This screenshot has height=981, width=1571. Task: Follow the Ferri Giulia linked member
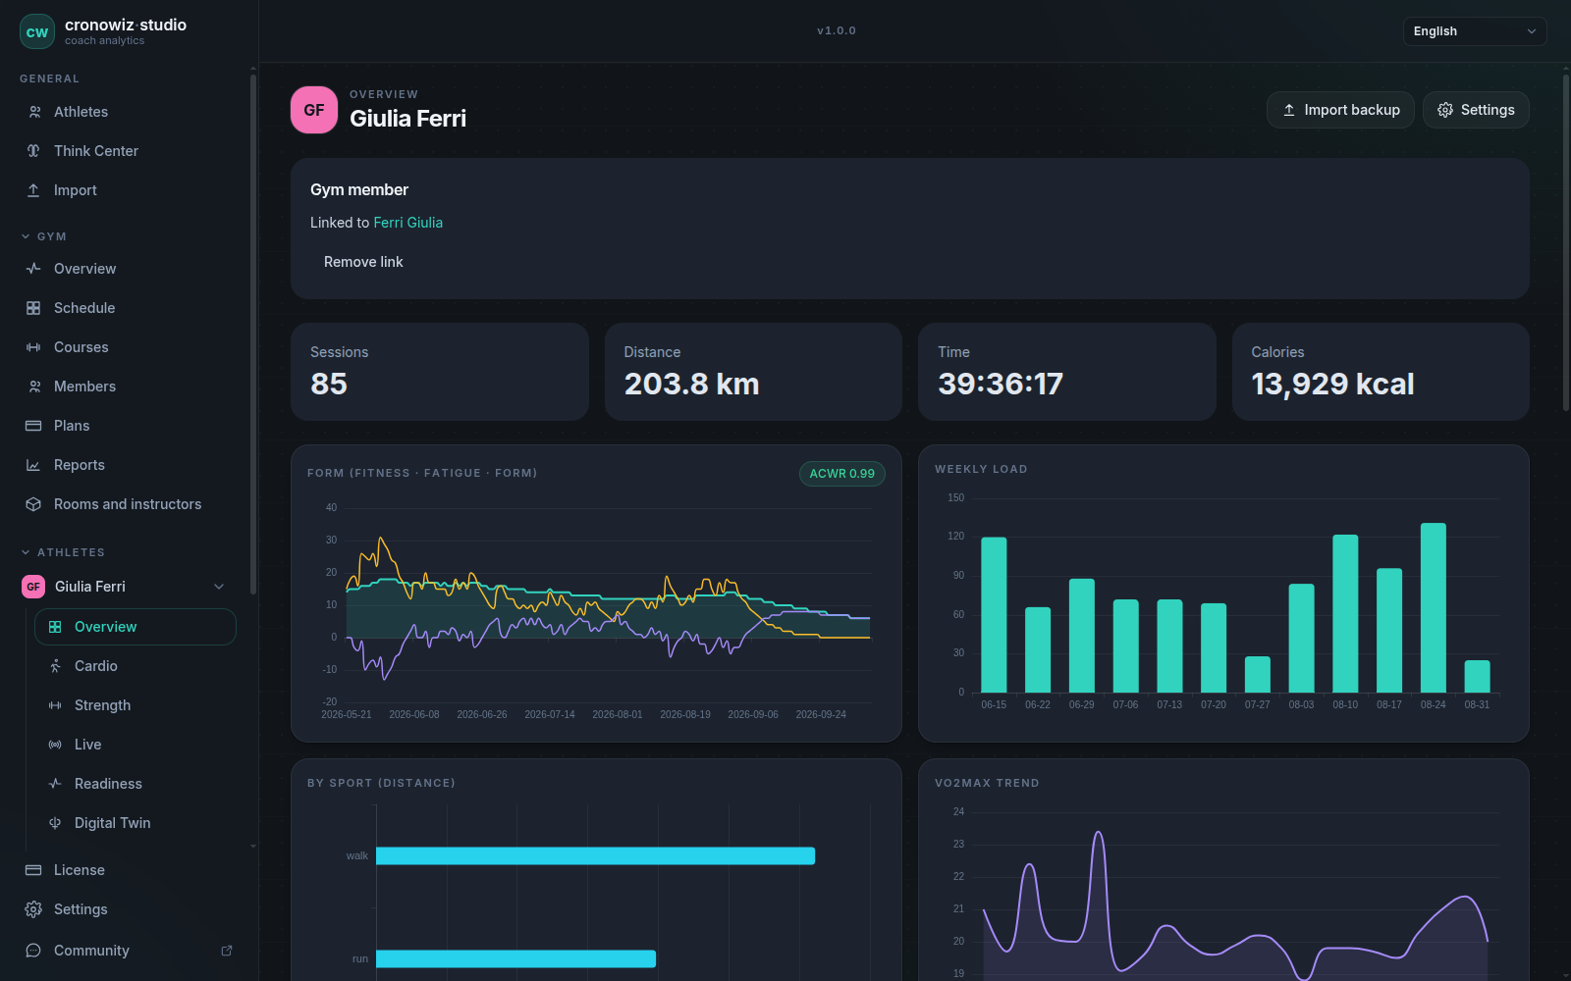coord(407,223)
